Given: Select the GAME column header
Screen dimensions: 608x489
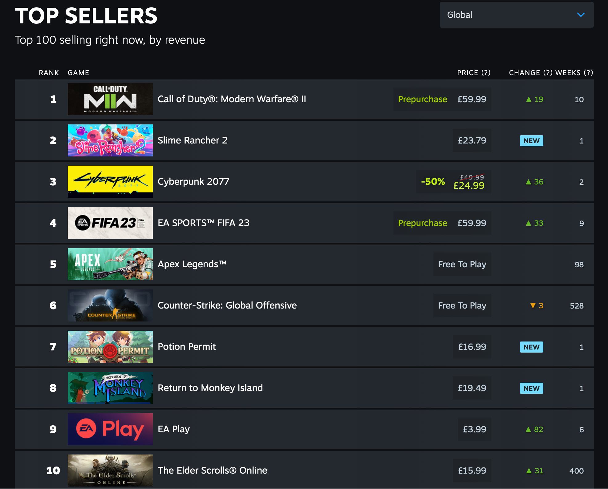Looking at the screenshot, I should coord(79,73).
